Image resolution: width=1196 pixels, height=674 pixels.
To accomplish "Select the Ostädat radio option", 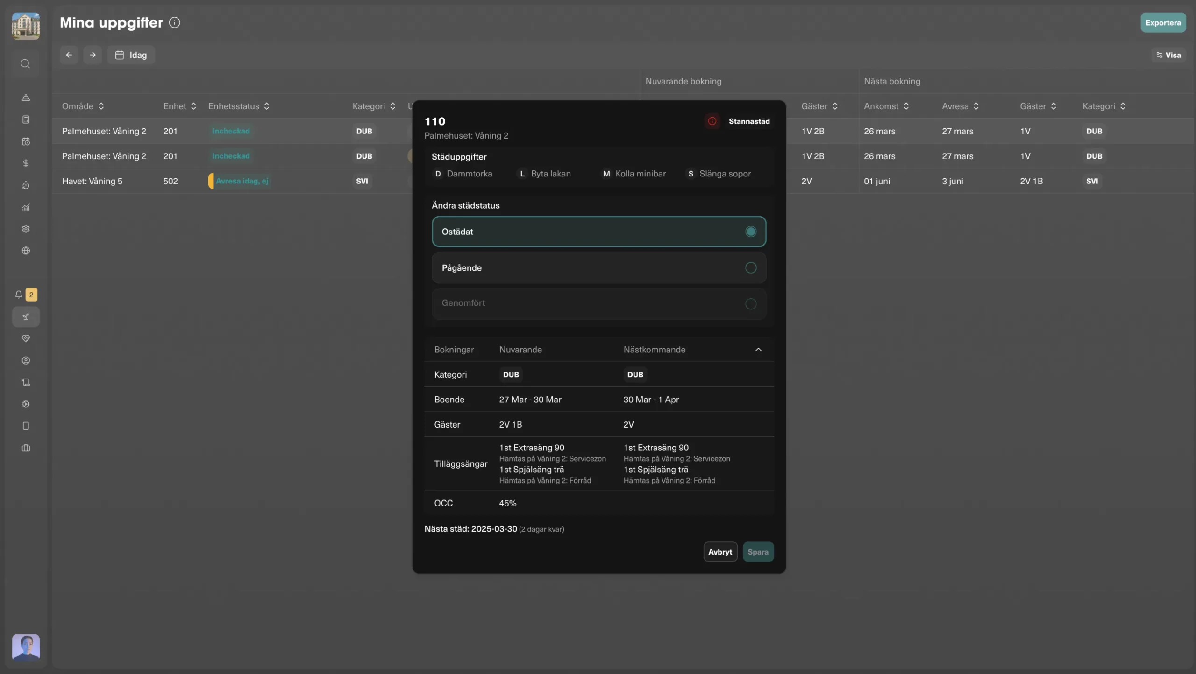I will pos(750,232).
